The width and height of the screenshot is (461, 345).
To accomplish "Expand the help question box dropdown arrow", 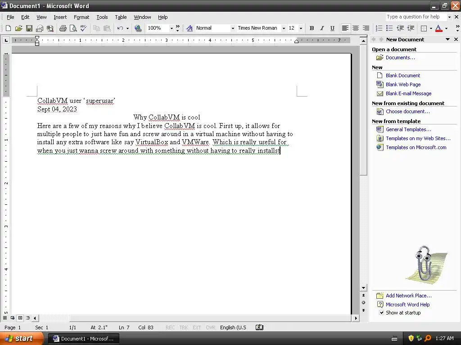I will pos(449,17).
